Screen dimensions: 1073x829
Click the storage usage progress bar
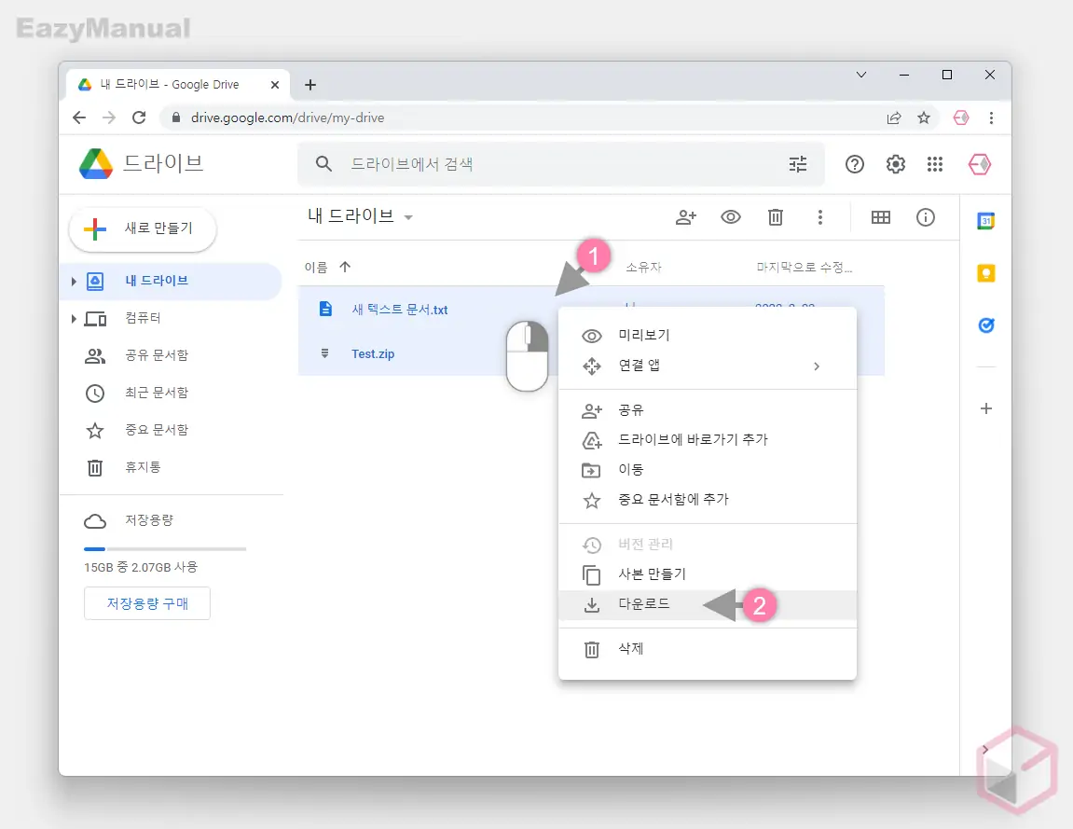pyautogui.click(x=164, y=547)
